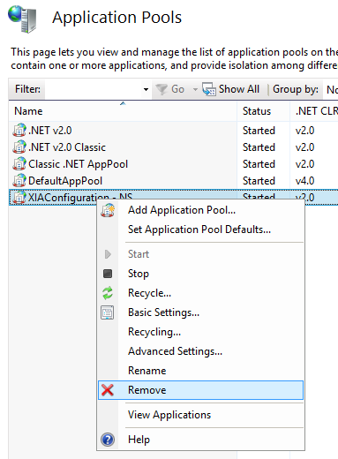Viewport: 338px width, 459px height.
Task: Sort by the Status column header
Action: [264, 111]
